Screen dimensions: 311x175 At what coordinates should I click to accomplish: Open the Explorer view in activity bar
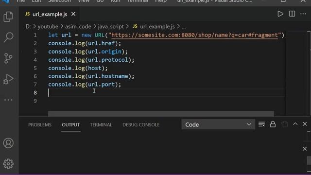click(8, 17)
